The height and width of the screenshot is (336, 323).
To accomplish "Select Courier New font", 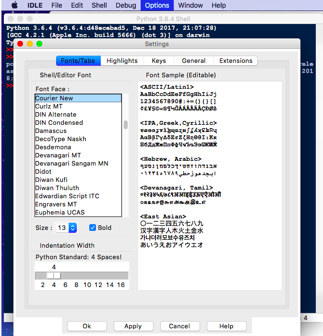I will pos(78,98).
